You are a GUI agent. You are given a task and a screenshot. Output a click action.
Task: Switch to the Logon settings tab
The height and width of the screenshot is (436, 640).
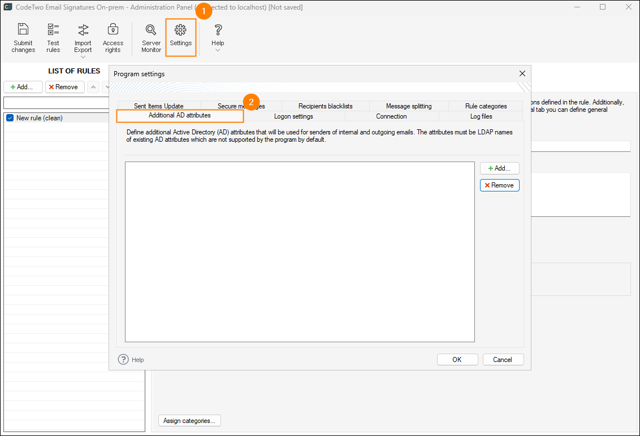293,116
